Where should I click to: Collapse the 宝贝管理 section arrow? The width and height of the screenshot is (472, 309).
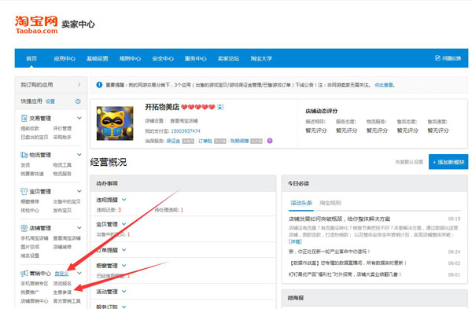click(79, 191)
